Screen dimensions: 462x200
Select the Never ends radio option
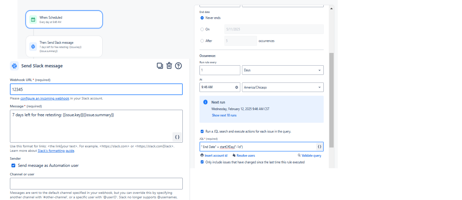(x=202, y=18)
